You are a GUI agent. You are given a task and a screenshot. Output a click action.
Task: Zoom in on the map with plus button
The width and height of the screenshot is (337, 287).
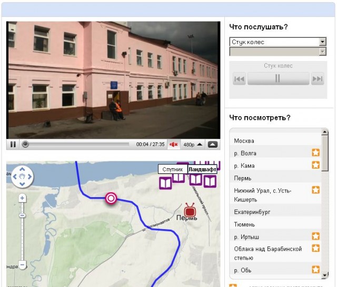tap(22, 198)
